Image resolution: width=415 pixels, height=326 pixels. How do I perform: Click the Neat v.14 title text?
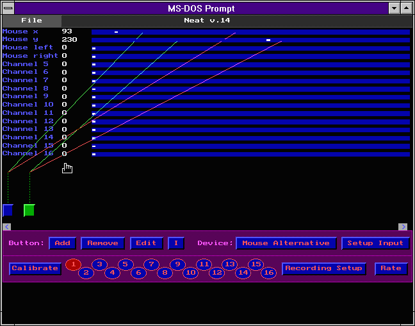(x=207, y=21)
